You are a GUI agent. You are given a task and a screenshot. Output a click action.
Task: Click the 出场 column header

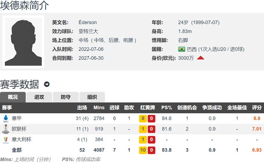coord(82,107)
